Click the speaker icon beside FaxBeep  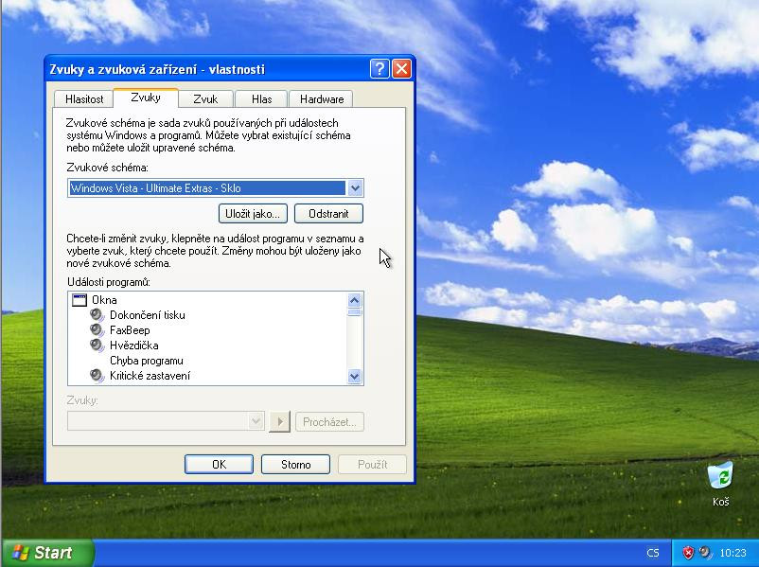coord(97,330)
